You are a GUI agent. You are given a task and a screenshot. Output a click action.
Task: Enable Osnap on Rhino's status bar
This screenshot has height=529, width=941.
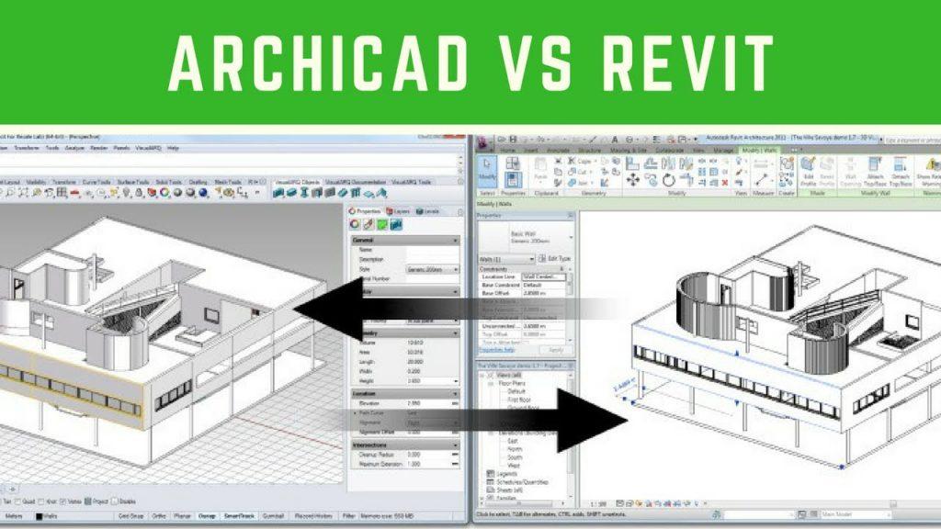click(x=207, y=515)
